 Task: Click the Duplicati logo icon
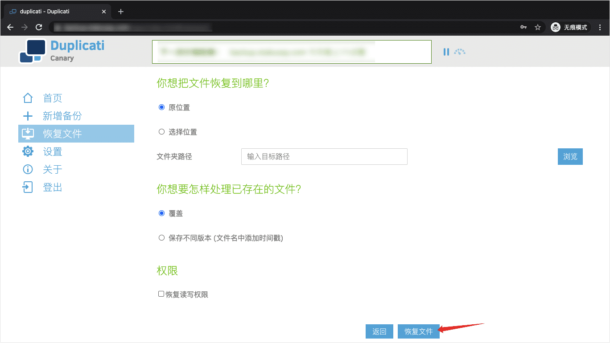[33, 51]
